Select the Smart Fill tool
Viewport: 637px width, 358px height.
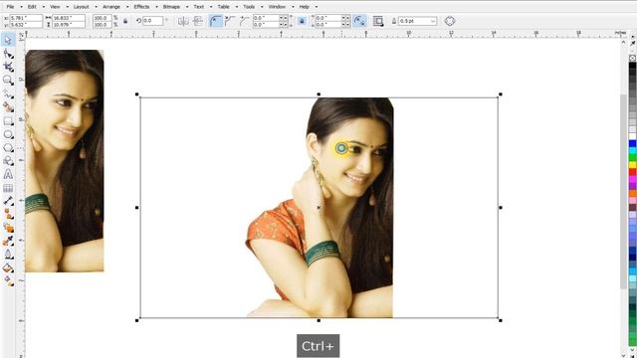point(8,107)
